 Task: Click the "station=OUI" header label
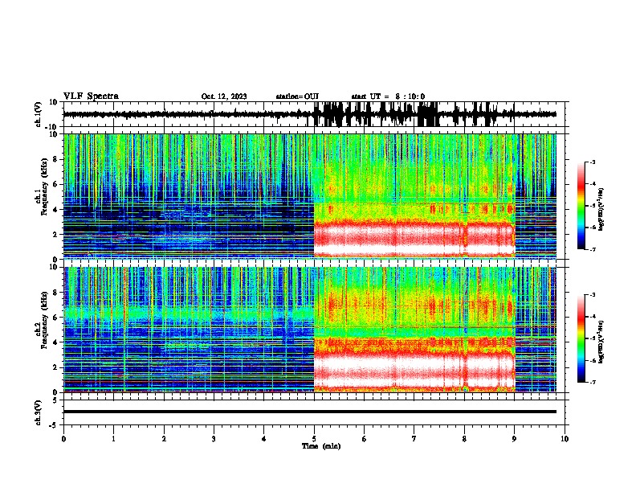coord(297,96)
